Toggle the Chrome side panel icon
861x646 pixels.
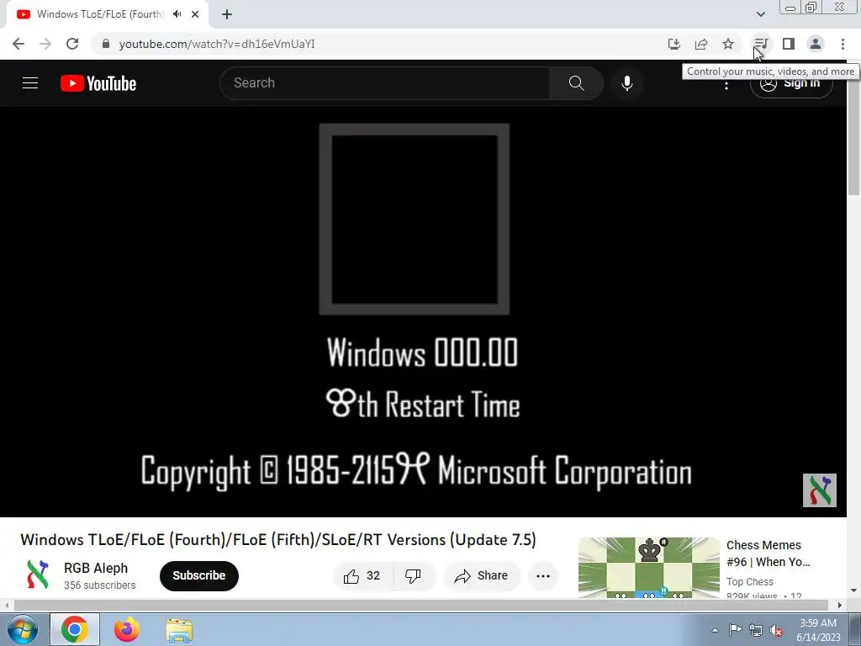[x=789, y=44]
